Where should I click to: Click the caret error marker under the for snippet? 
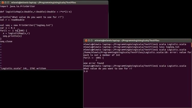[x=96, y=60]
